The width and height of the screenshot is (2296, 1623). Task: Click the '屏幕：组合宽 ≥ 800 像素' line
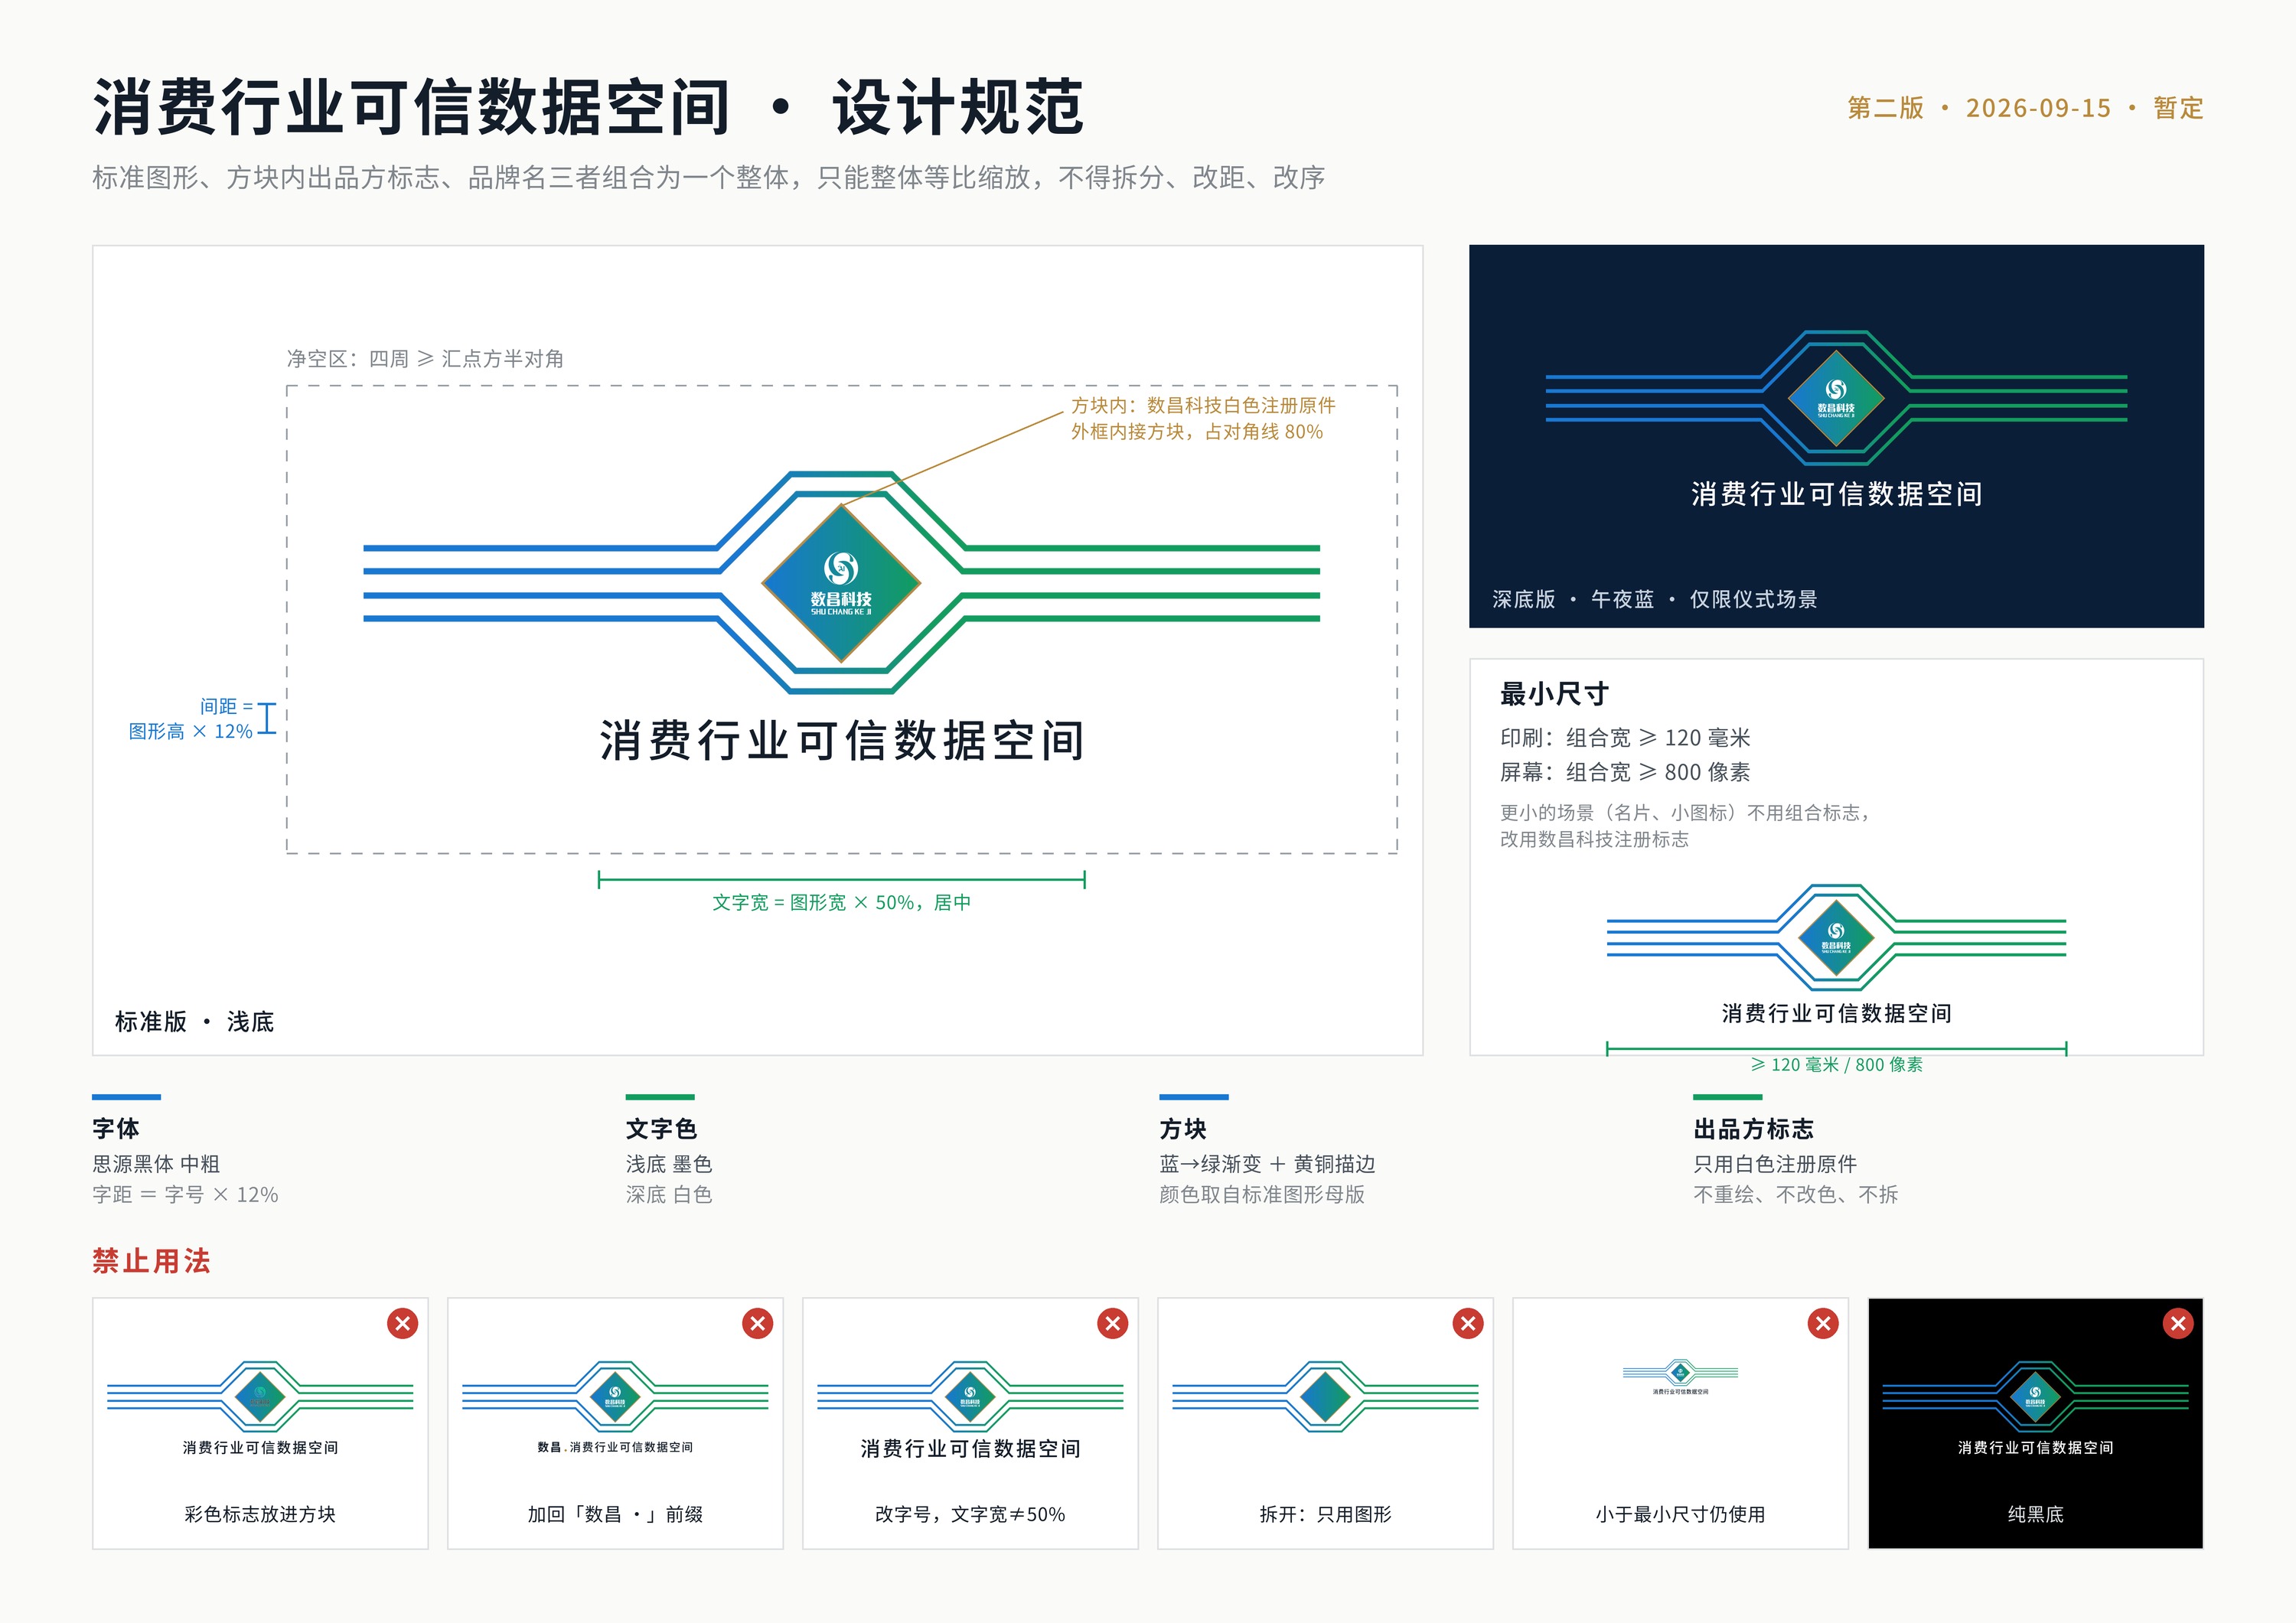click(1625, 772)
